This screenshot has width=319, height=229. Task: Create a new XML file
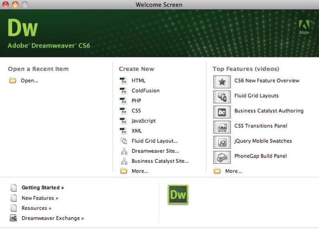137,131
